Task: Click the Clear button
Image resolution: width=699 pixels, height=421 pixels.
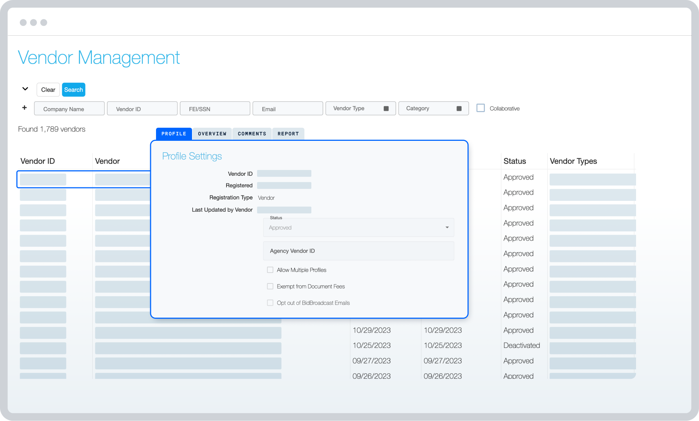Action: [x=48, y=90]
